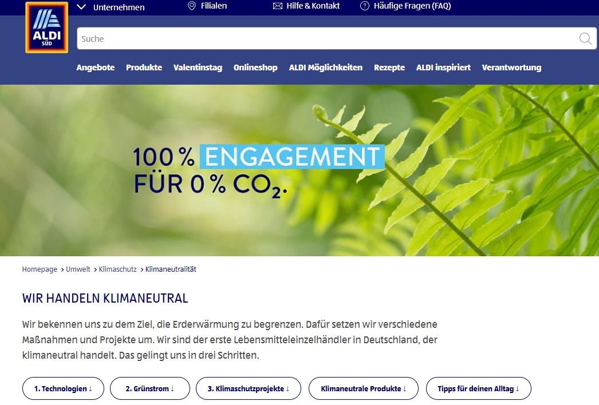Go to Homepage via breadcrumb link
This screenshot has width=599, height=405.
click(x=39, y=269)
